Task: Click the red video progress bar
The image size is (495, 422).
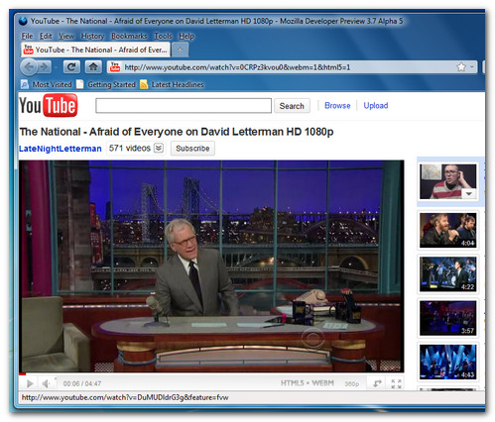Action: pos(22,373)
